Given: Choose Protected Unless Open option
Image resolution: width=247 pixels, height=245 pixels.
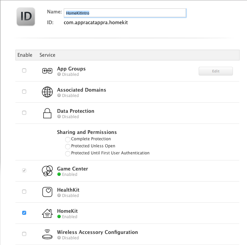Looking at the screenshot, I should (x=68, y=146).
